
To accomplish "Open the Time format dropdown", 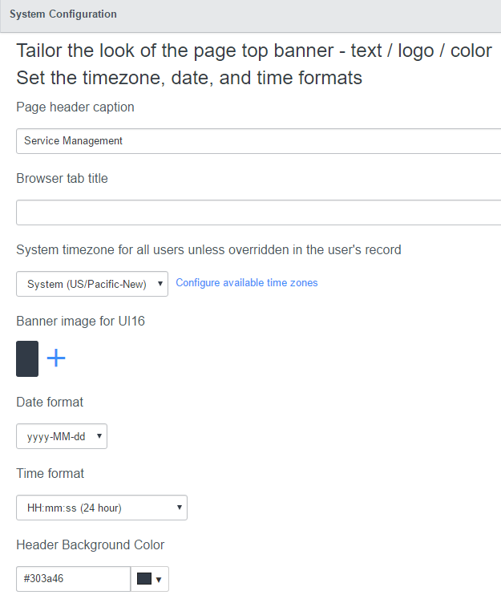I will 102,508.
